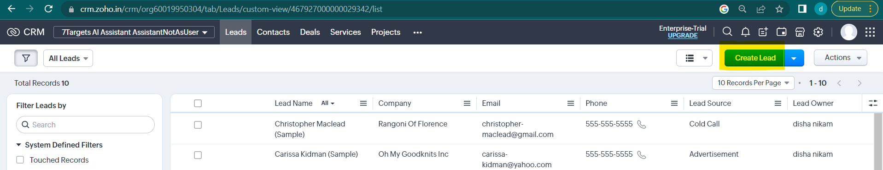Check Christopher Maclead row checkbox
This screenshot has width=883, height=170.
click(198, 125)
